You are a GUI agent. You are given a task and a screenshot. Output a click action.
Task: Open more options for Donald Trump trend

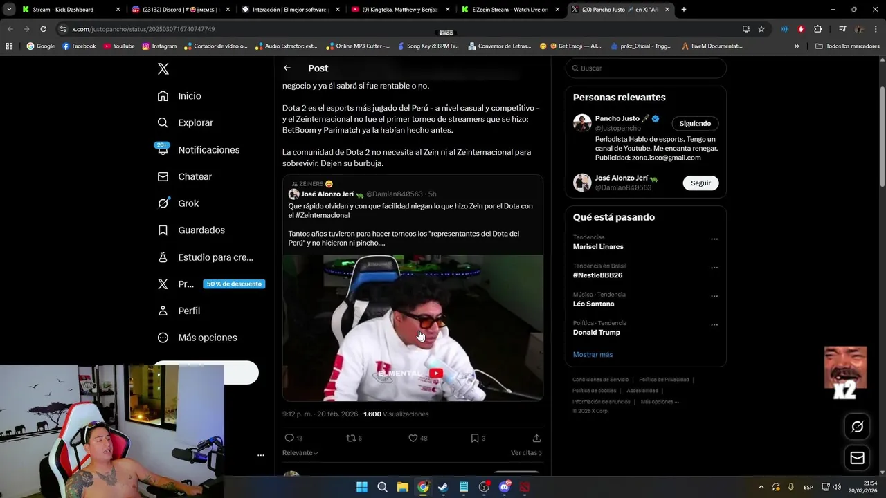pyautogui.click(x=714, y=324)
